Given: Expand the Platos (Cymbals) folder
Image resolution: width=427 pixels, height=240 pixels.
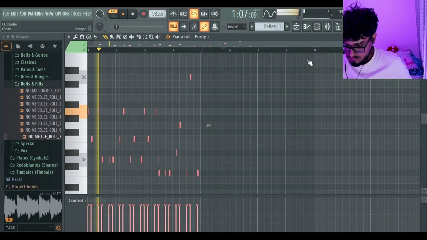Looking at the screenshot, I should [x=32, y=158].
